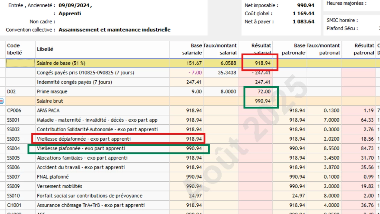The image size is (380, 214).
Task: Select the 8.0000 rate in Prime masque row
Action: (x=228, y=91)
